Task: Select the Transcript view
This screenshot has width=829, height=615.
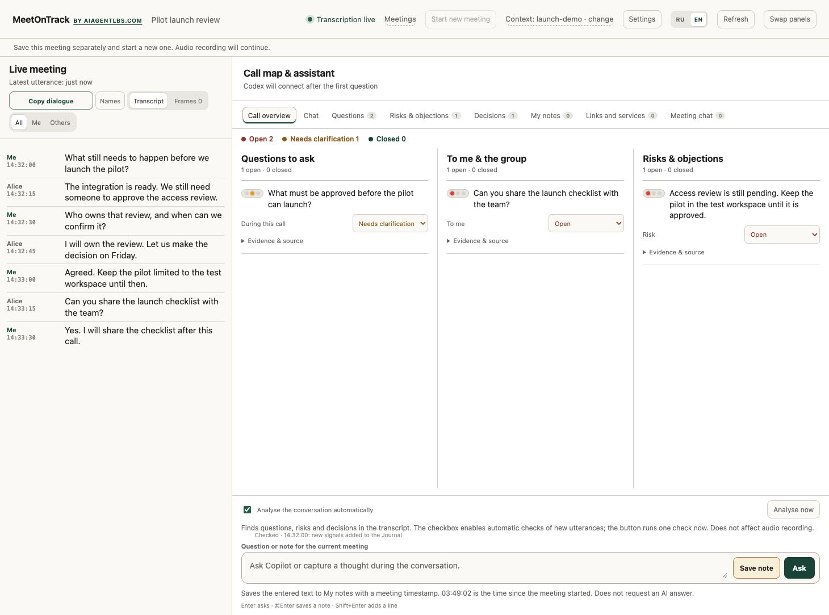Action: (x=149, y=101)
